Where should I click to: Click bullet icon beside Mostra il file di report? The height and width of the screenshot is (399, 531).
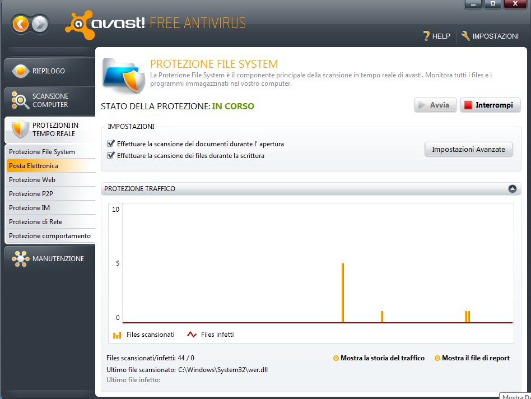[x=437, y=358]
